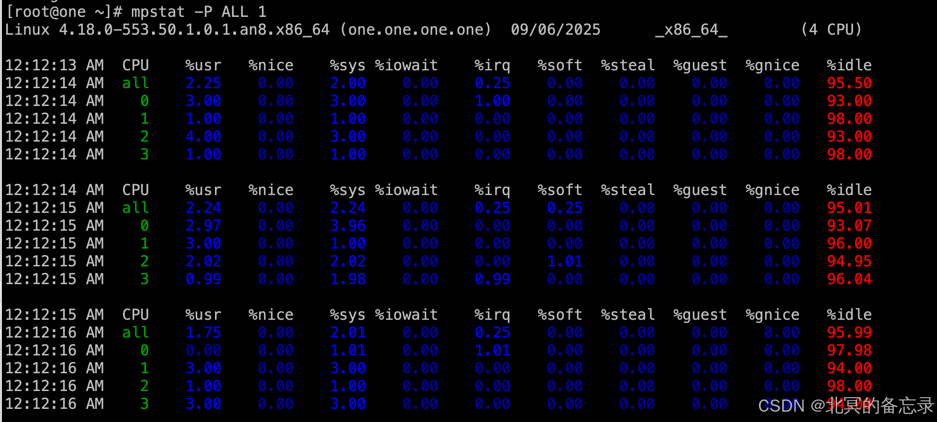
Task: Click the %idle '93.00' for CPU 2 at 12:12:14
Action: coord(849,136)
